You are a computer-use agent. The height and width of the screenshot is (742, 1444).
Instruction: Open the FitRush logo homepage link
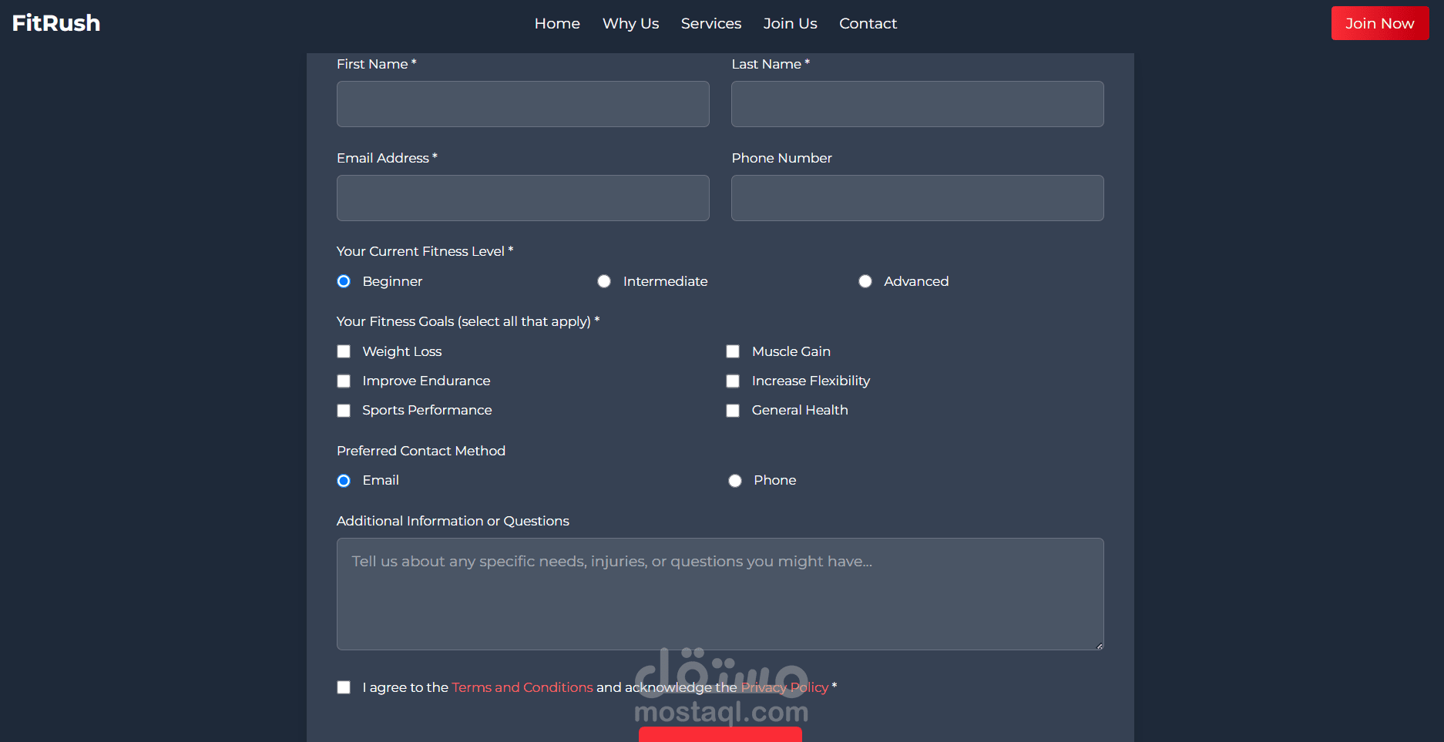click(56, 23)
